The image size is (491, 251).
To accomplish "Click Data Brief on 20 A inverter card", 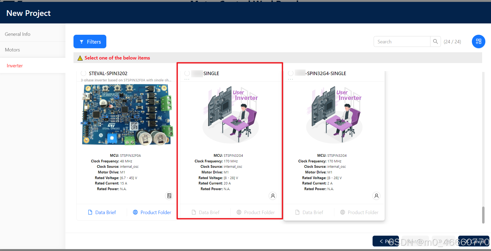I will [x=205, y=212].
